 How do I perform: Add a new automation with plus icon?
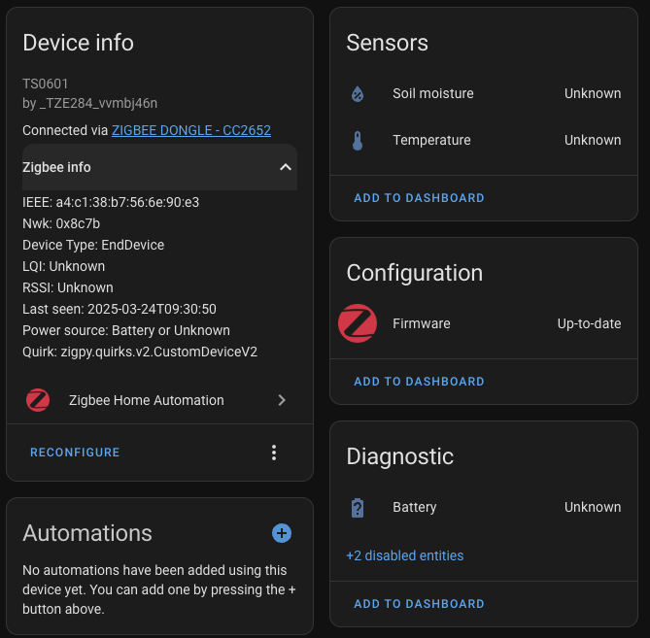[282, 533]
